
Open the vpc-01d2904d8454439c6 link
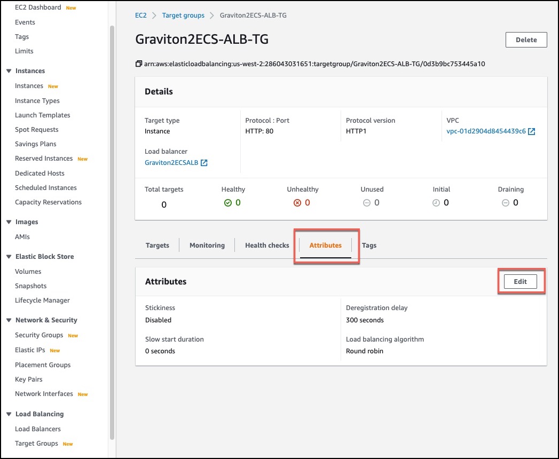click(486, 131)
